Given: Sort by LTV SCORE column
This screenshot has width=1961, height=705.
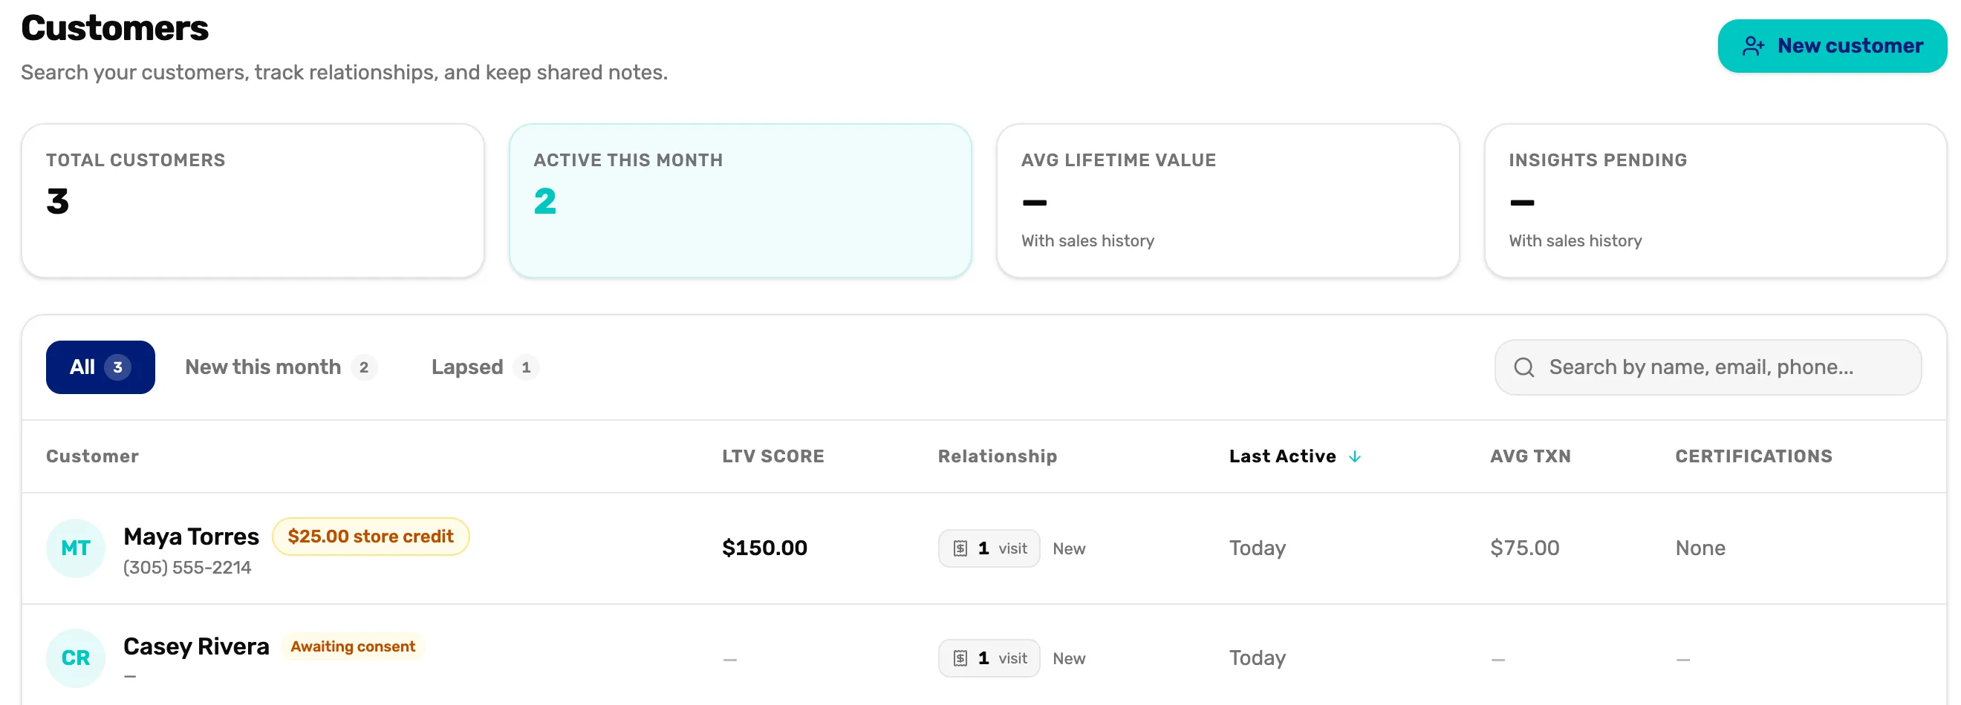Looking at the screenshot, I should 773,456.
